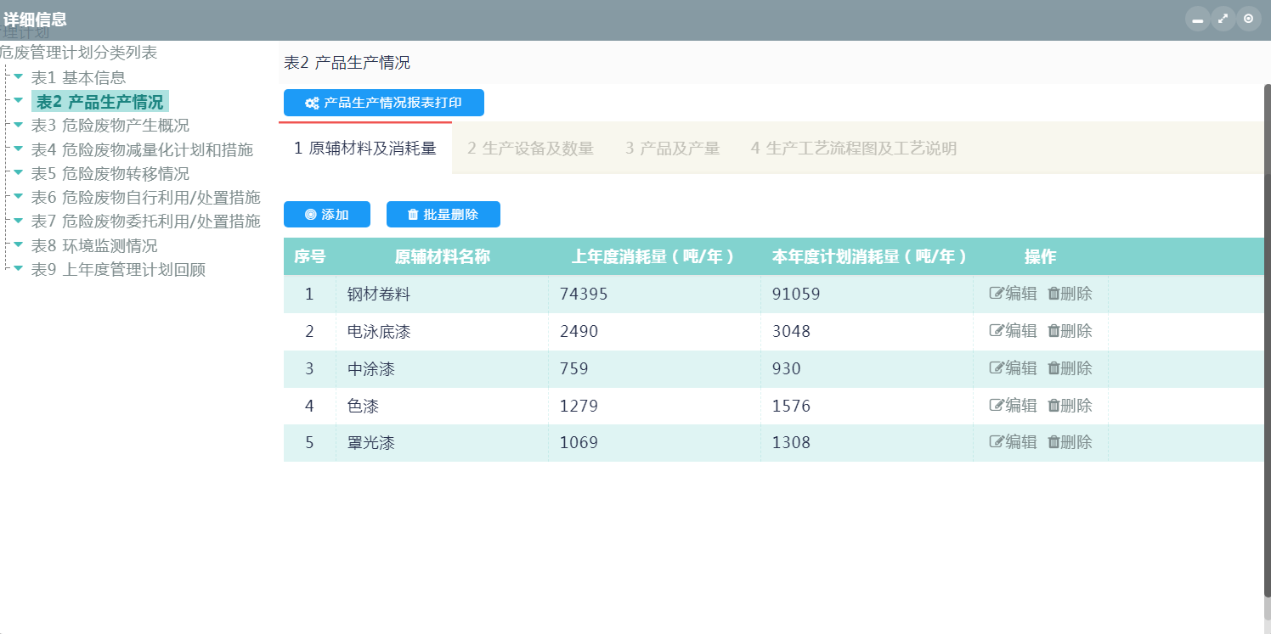Screen dimensions: 1271x634
Task: Click 操作 column header
Action: 1041,256
